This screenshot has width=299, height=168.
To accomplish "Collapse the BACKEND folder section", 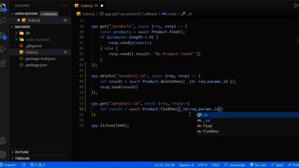I will point(12,27).
